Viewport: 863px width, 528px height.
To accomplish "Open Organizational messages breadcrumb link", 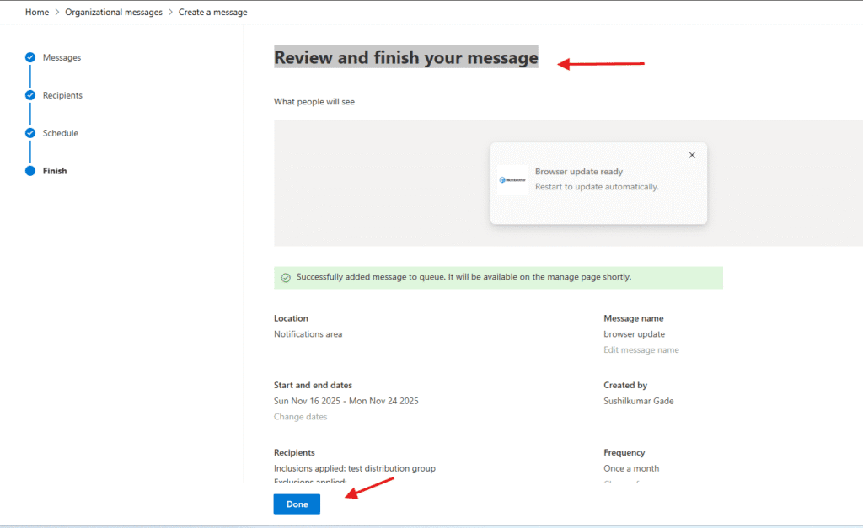I will [114, 13].
